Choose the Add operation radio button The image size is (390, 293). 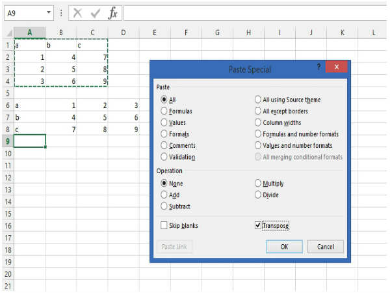tap(164, 195)
